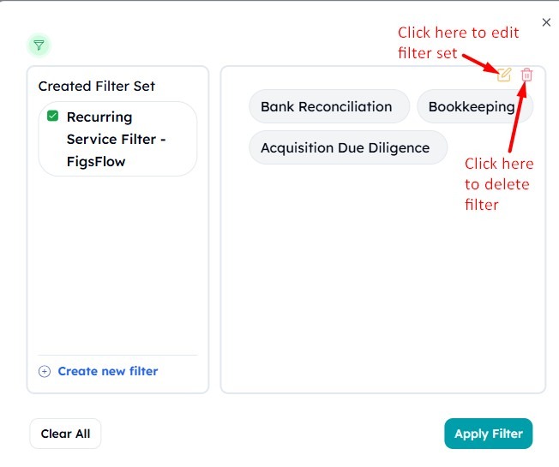Click the green funnel filter icon
The width and height of the screenshot is (559, 467).
point(39,45)
